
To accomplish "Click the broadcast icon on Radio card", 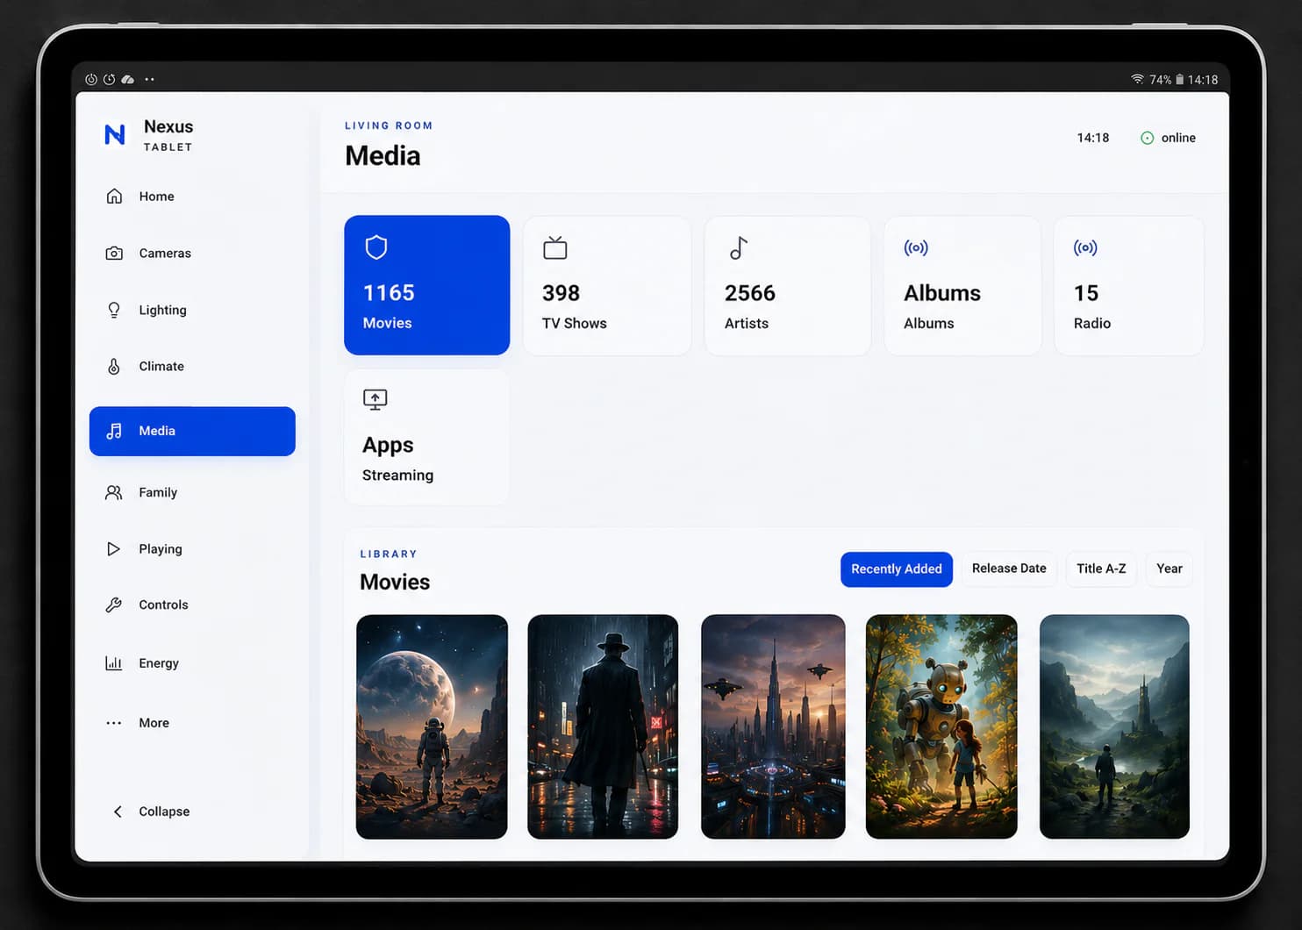I will [x=1085, y=247].
